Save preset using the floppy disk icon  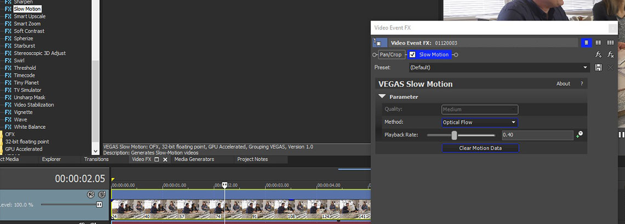point(598,68)
